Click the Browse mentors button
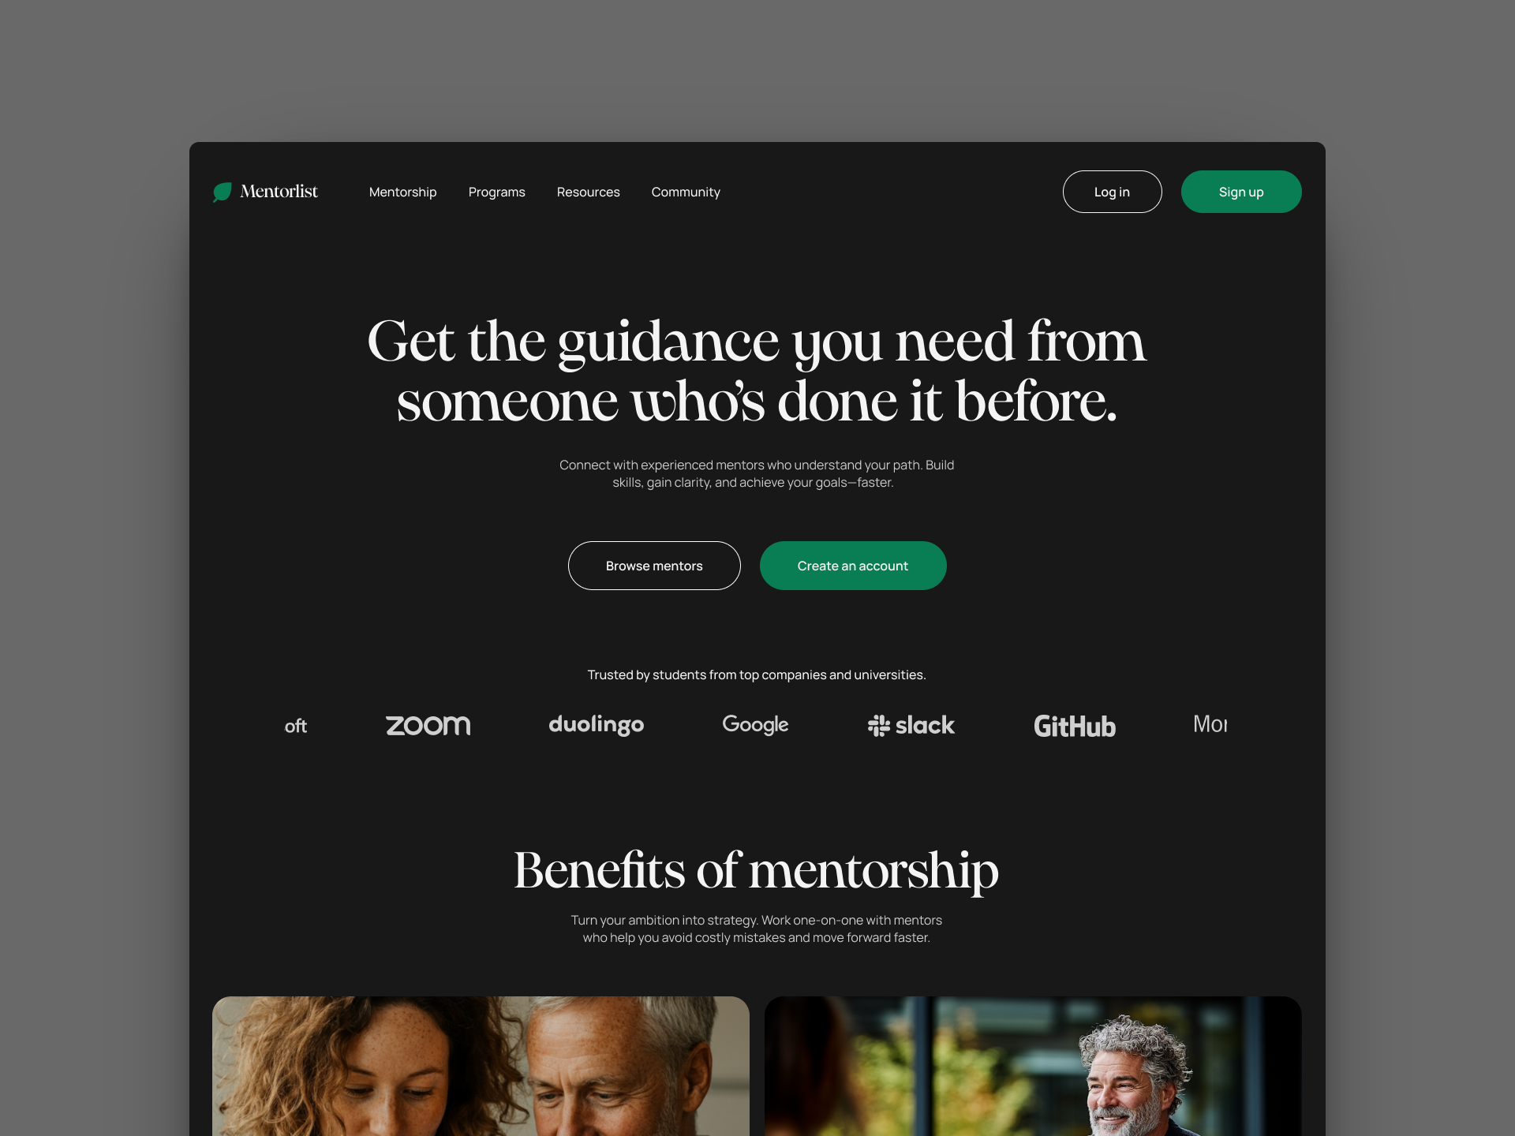1515x1136 pixels. pos(654,566)
